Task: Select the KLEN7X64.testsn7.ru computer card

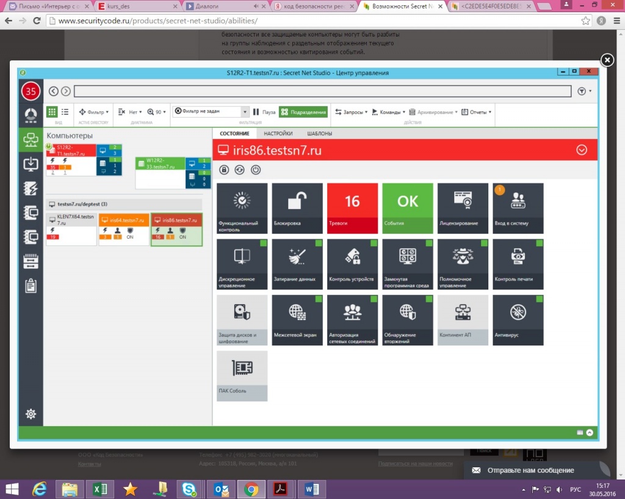Action: pos(71,229)
